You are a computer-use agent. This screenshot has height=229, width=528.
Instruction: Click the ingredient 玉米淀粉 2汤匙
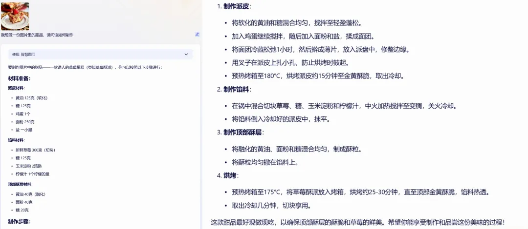pos(29,166)
